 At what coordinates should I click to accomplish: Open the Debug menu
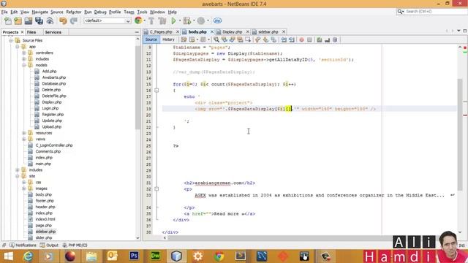pyautogui.click(x=100, y=12)
